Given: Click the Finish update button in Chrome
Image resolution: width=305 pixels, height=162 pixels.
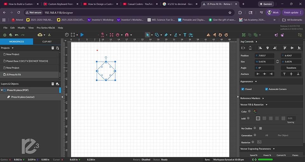Looking at the screenshot, I should click(x=292, y=12).
